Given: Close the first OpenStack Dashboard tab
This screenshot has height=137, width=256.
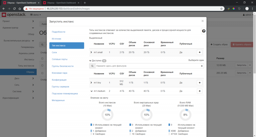Looking at the screenshot, I should (x=39, y=3).
